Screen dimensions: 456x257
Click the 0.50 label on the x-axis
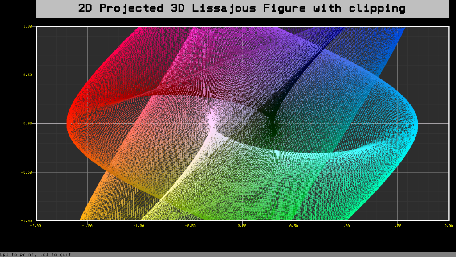294,226
